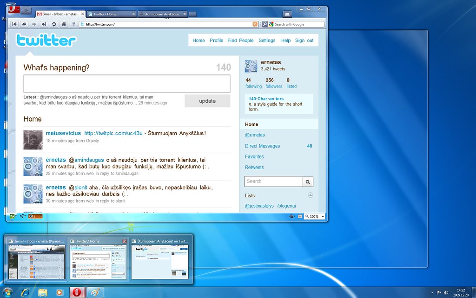
Task: Click the matusevicius username link
Action: [63, 133]
